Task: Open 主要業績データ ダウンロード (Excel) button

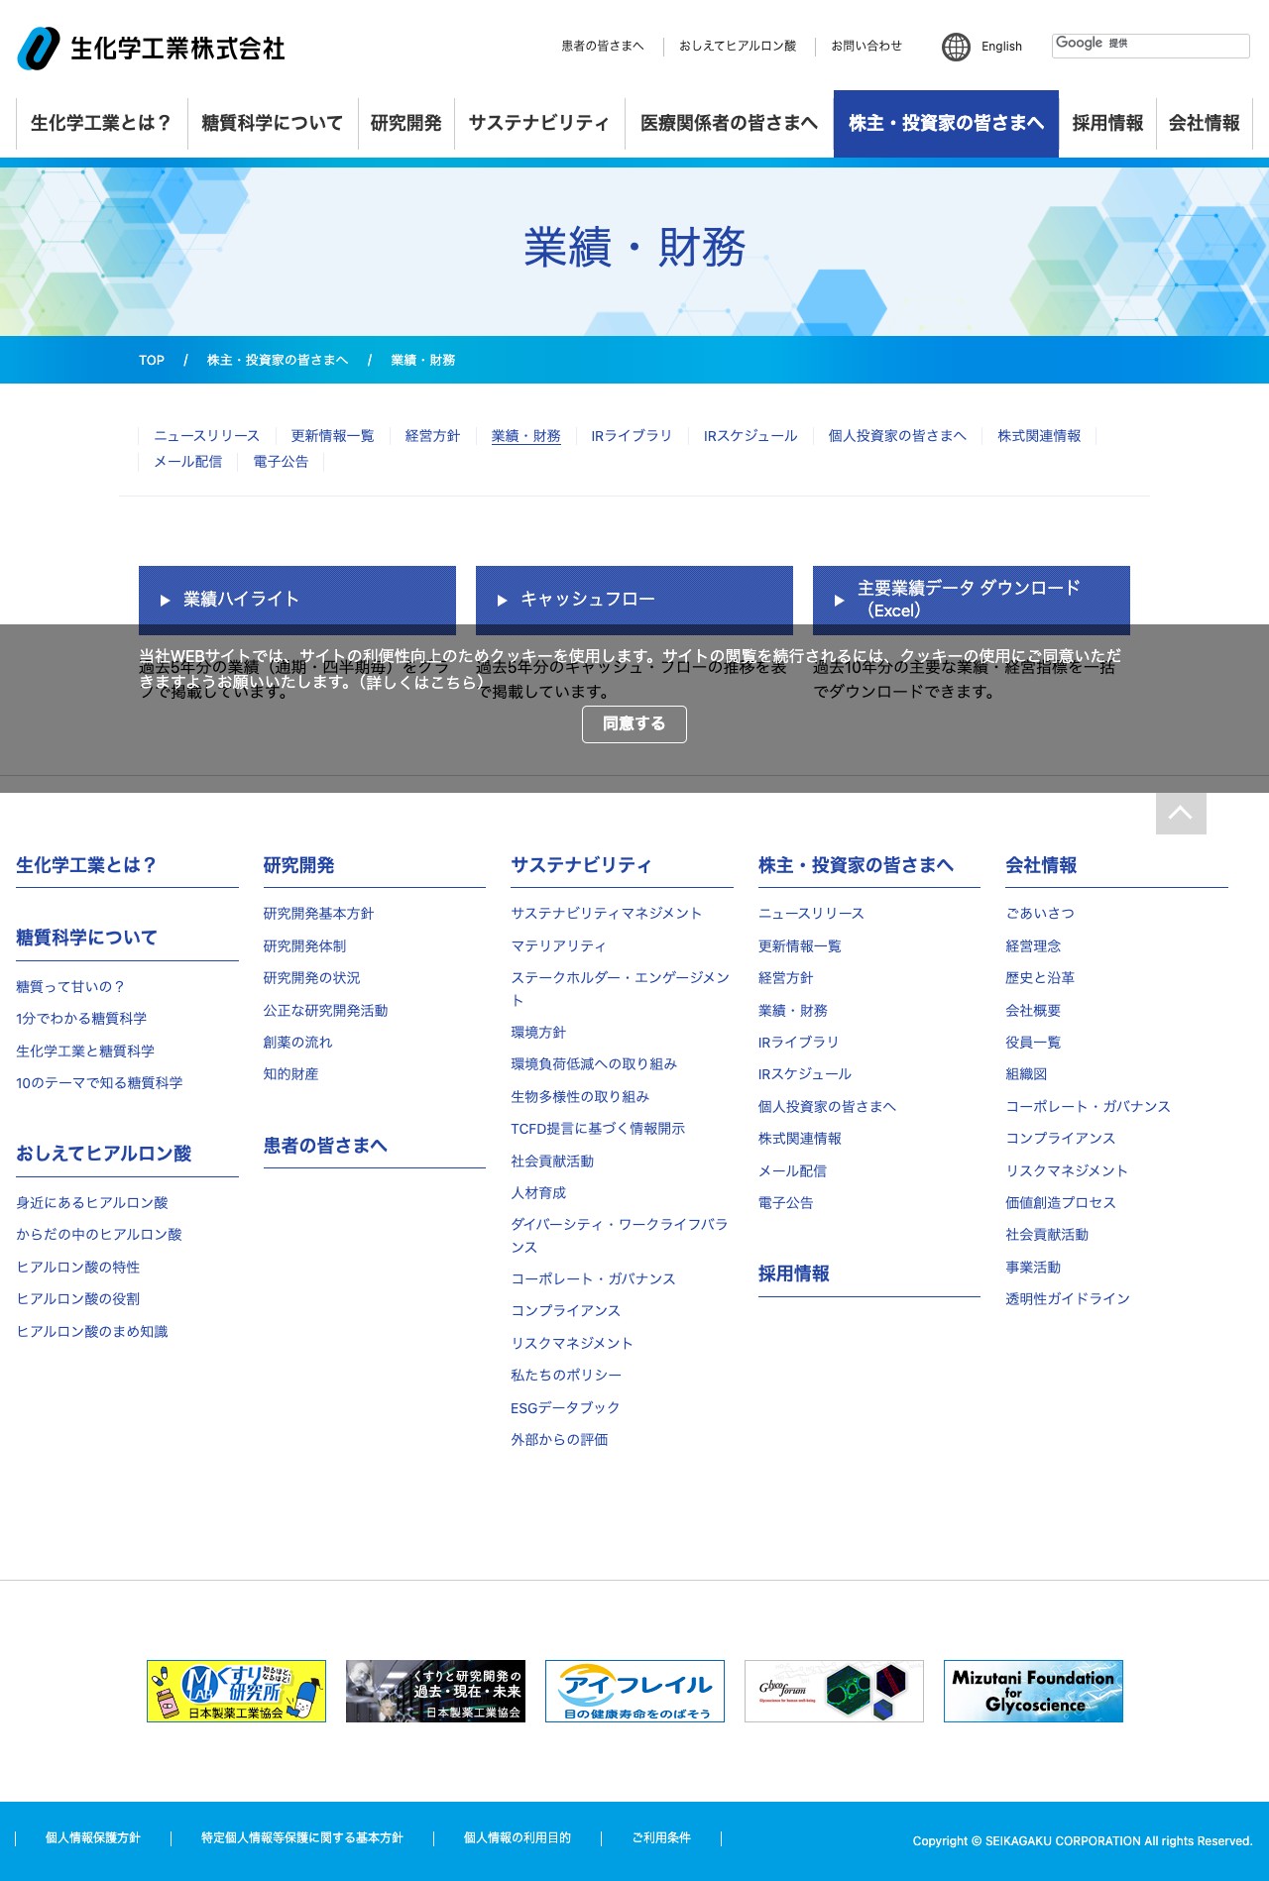Action: [972, 600]
